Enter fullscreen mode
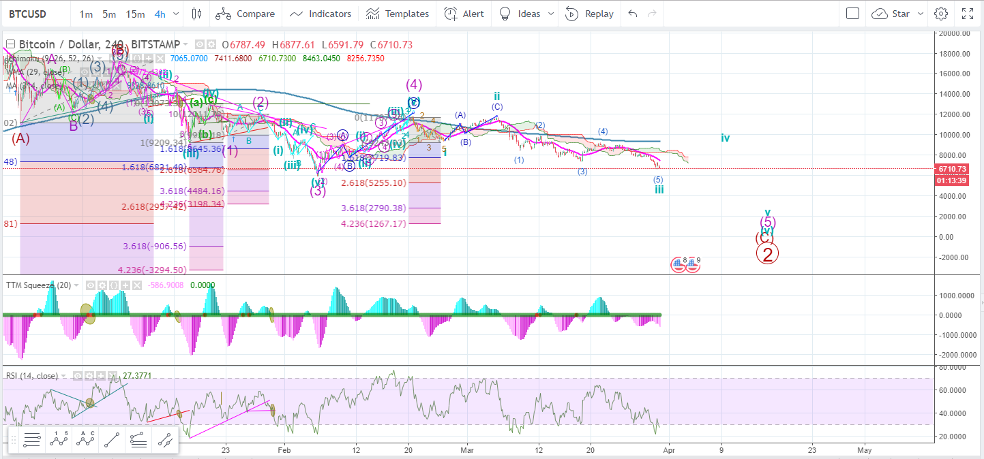 coord(968,14)
